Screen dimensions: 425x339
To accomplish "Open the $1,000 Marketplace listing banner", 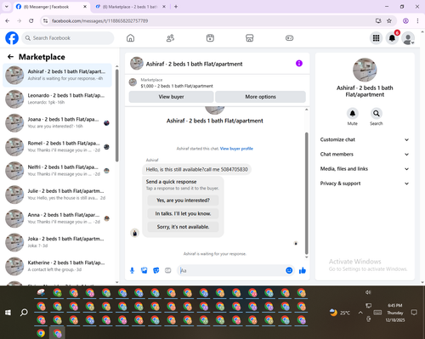I will [x=218, y=83].
